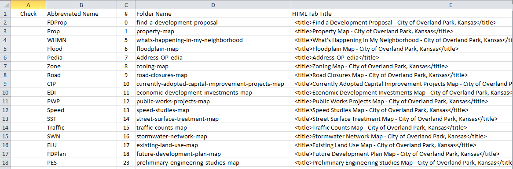
Task: Select cell containing 'SWN'
Action: coord(81,137)
